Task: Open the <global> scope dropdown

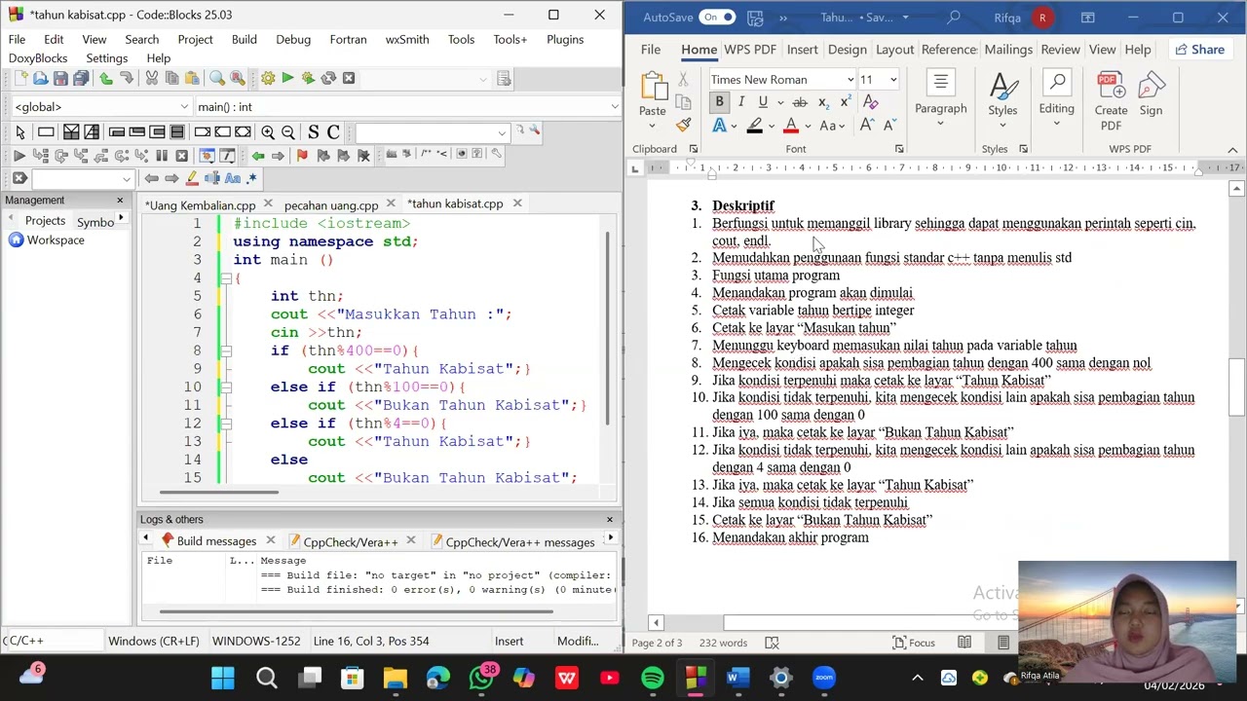Action: (x=183, y=107)
